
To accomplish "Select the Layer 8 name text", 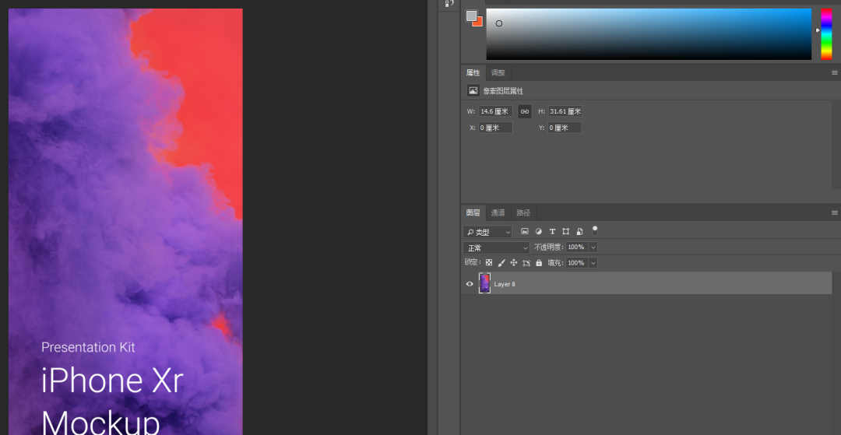I will [x=505, y=284].
